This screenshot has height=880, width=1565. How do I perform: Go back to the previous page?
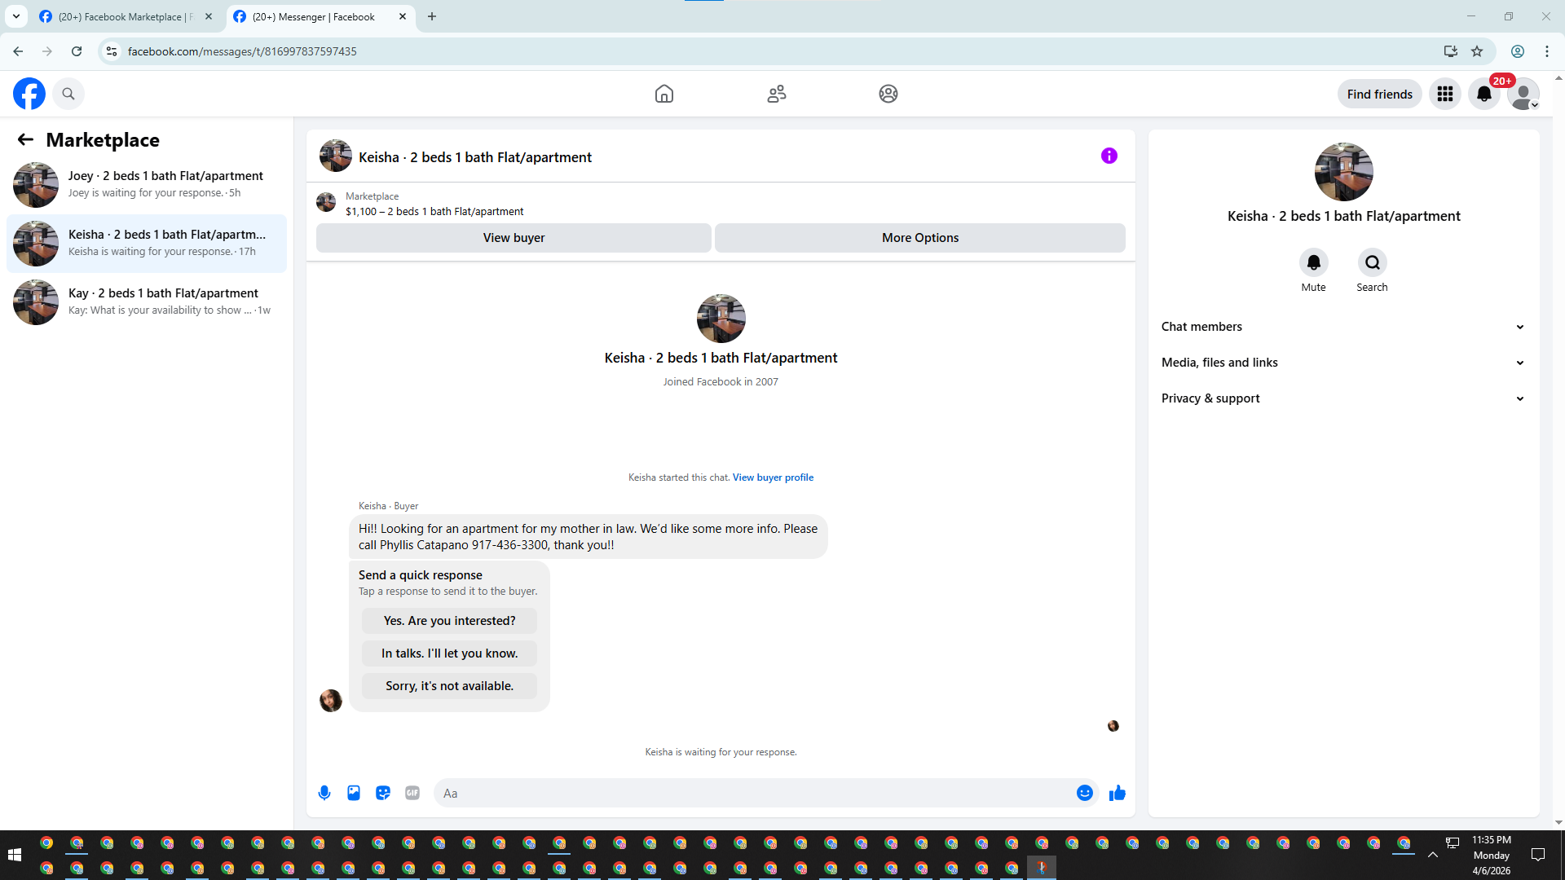point(18,51)
